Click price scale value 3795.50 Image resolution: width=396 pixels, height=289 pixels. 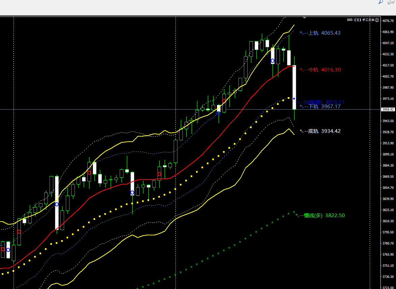(x=388, y=232)
